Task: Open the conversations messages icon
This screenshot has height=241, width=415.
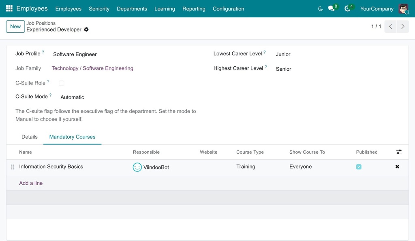Action: (x=331, y=9)
